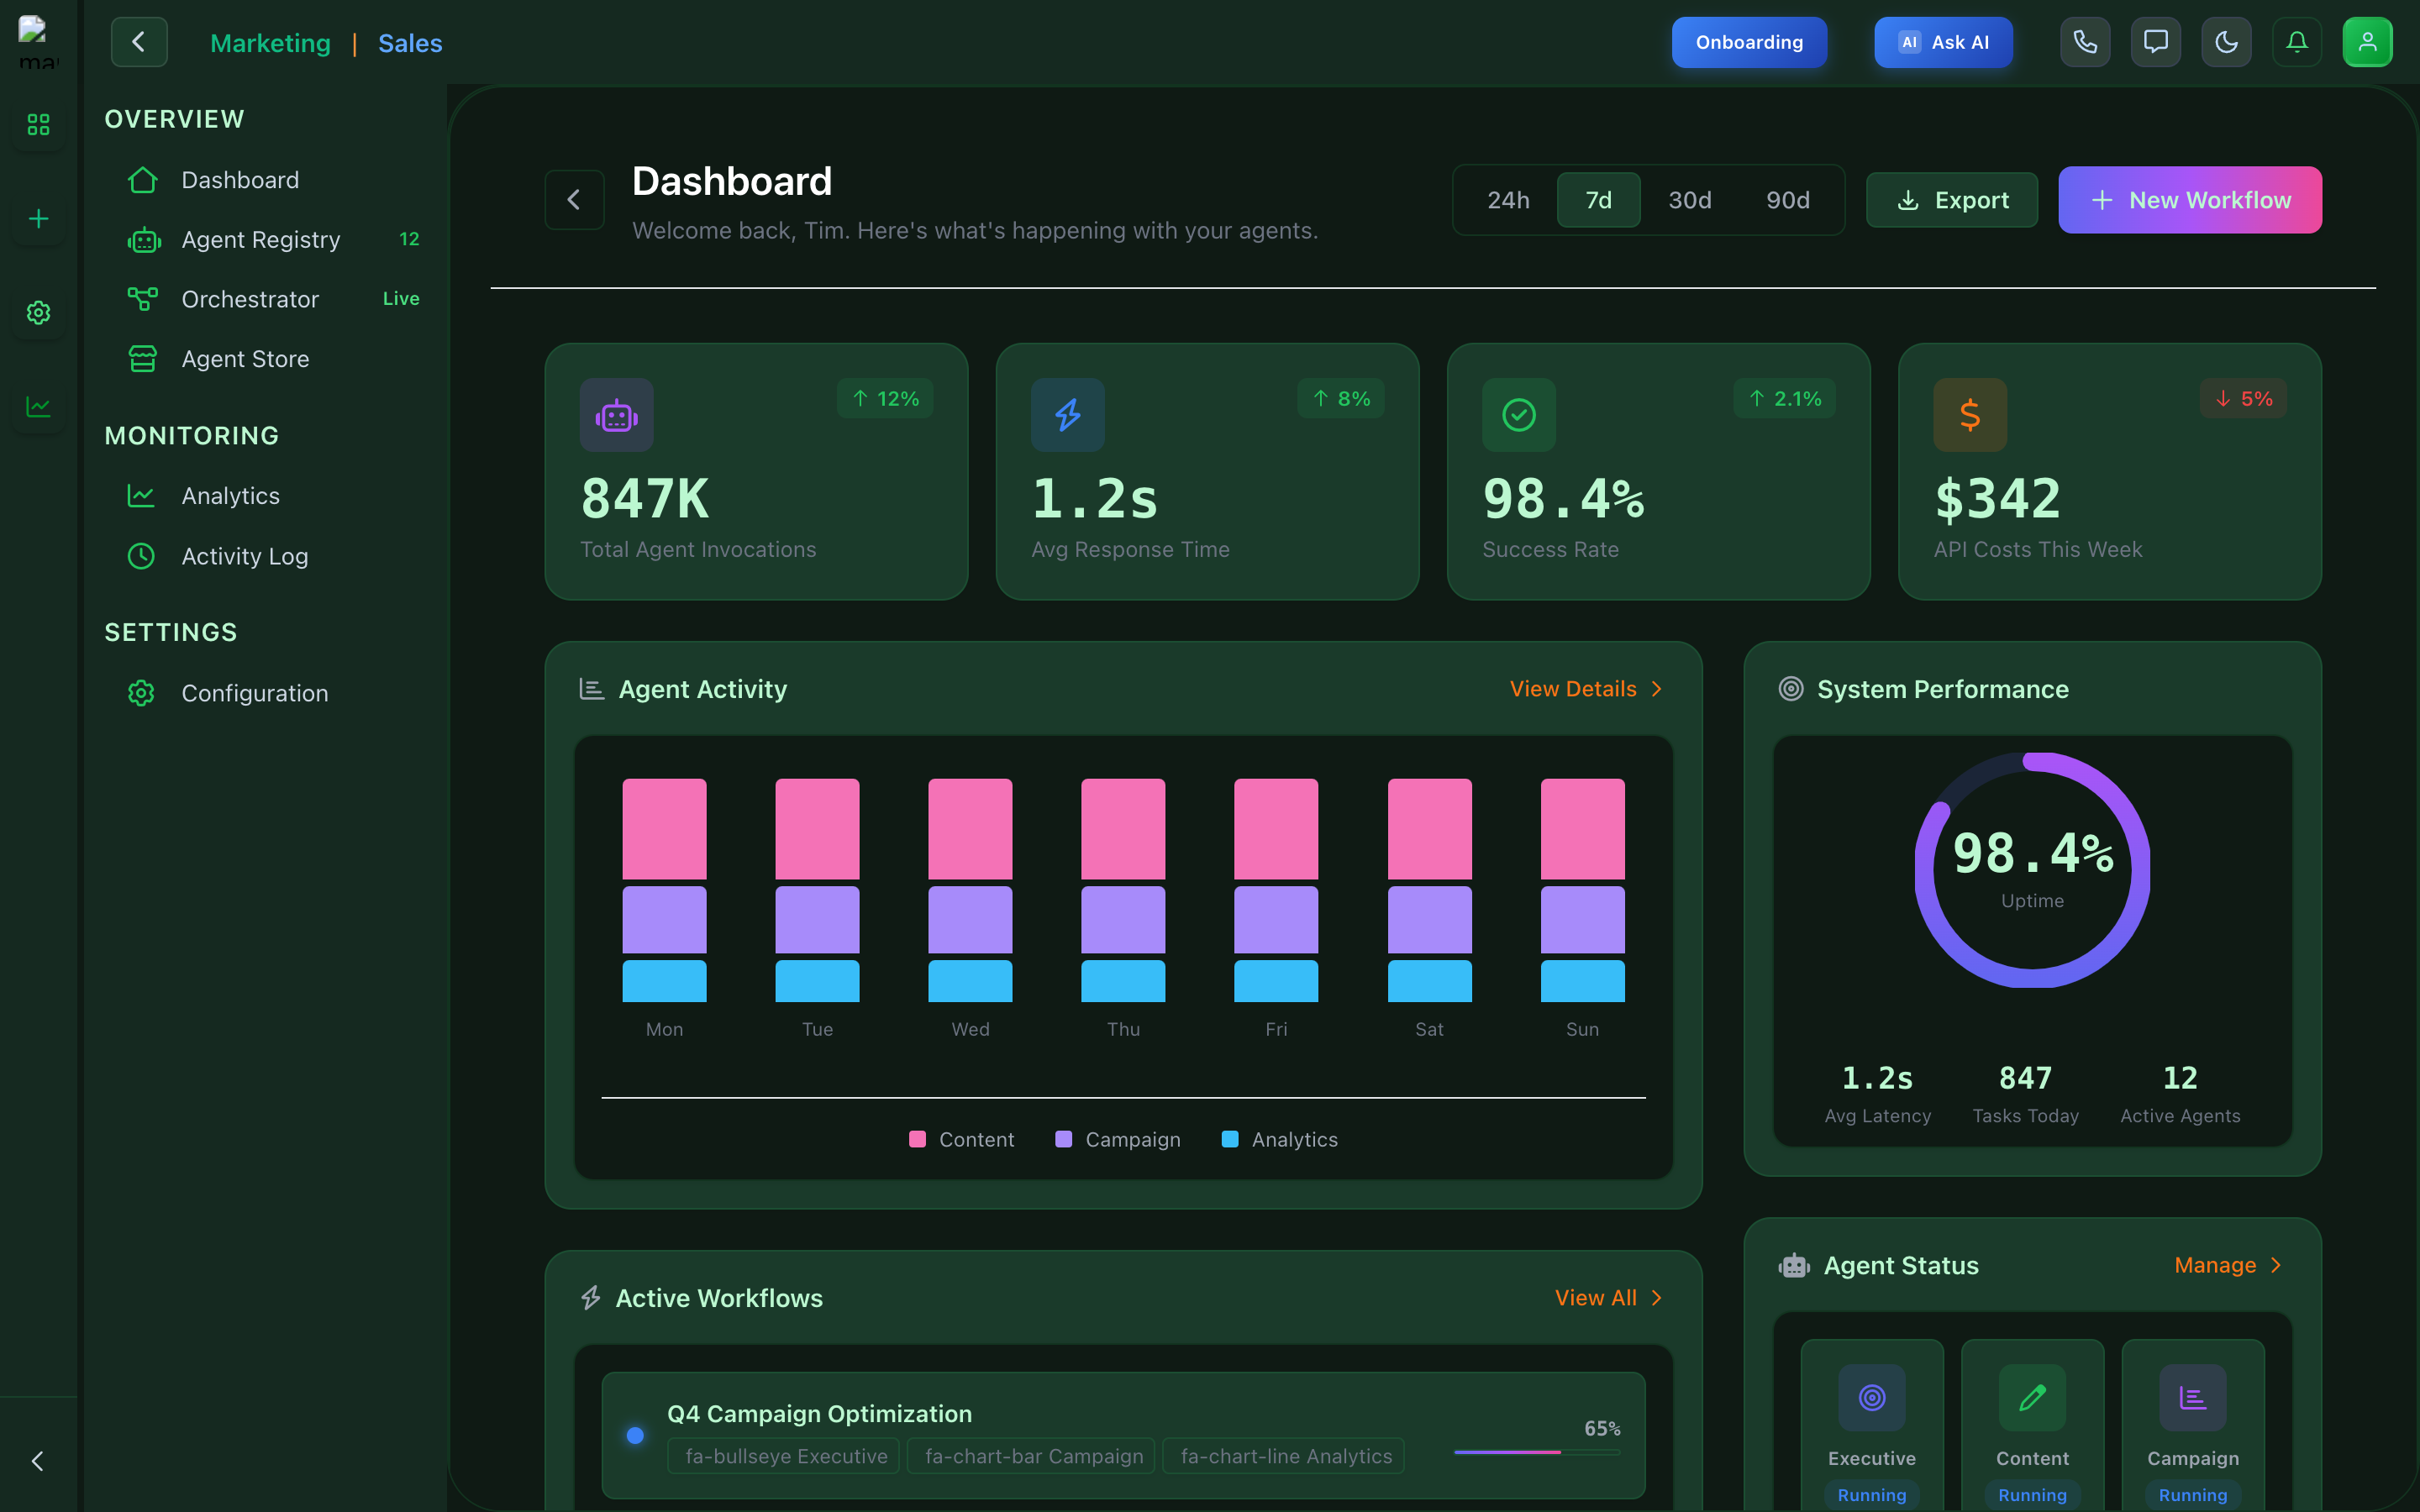The image size is (2420, 1512).
Task: Select the 90d time range
Action: point(1788,200)
